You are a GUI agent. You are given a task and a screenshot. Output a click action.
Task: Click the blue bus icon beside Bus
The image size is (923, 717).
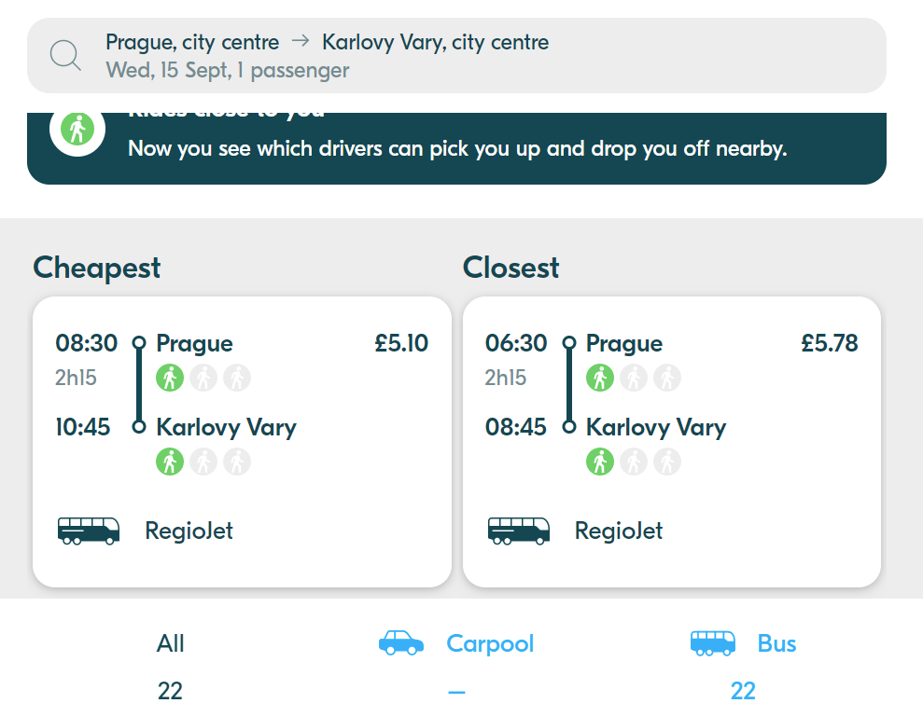[x=712, y=643]
